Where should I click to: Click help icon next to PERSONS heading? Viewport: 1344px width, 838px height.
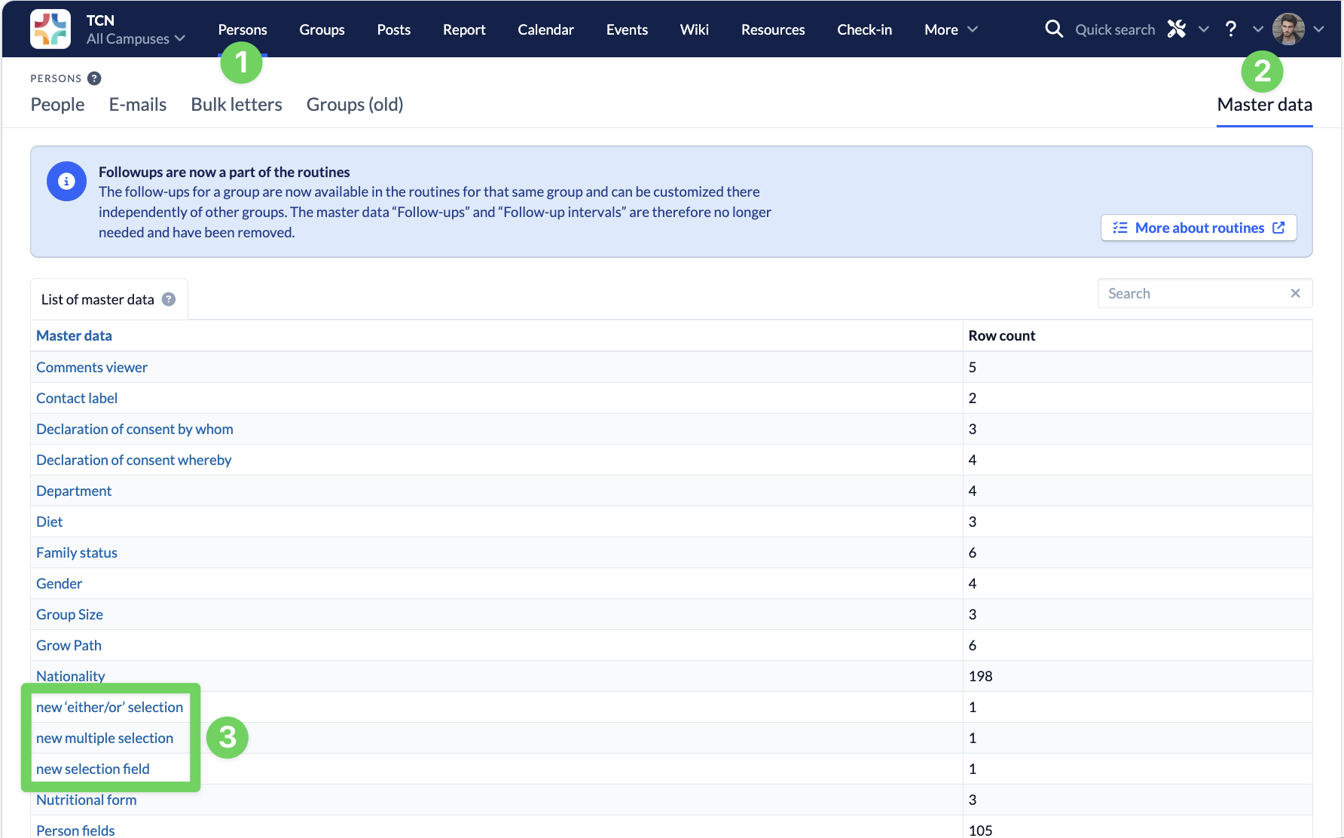(x=94, y=78)
